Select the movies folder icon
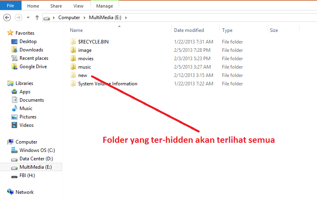This screenshot has height=201, width=317. [73, 58]
